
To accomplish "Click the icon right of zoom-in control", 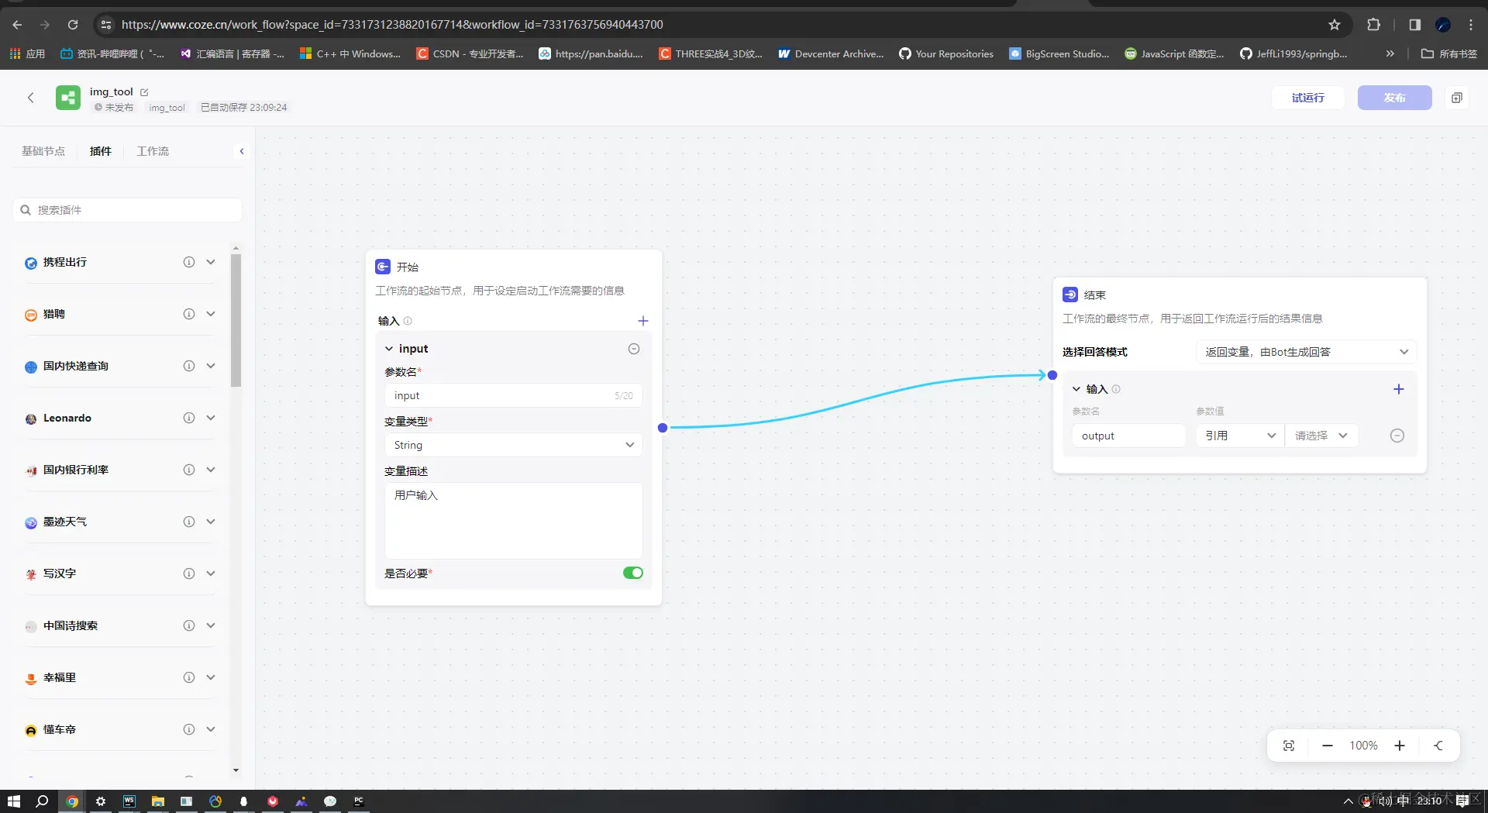I will point(1438,746).
